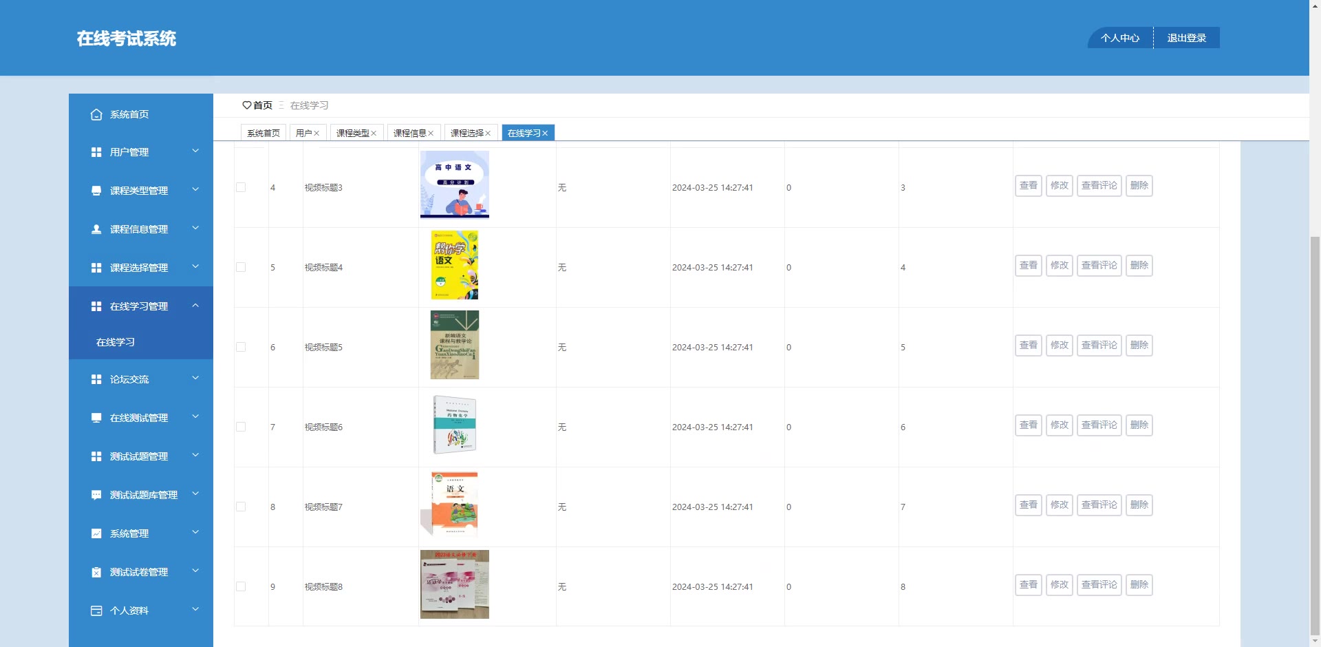Screen dimensions: 1321x647
Task: Click 修改 for 视频标题7
Action: pos(1060,505)
